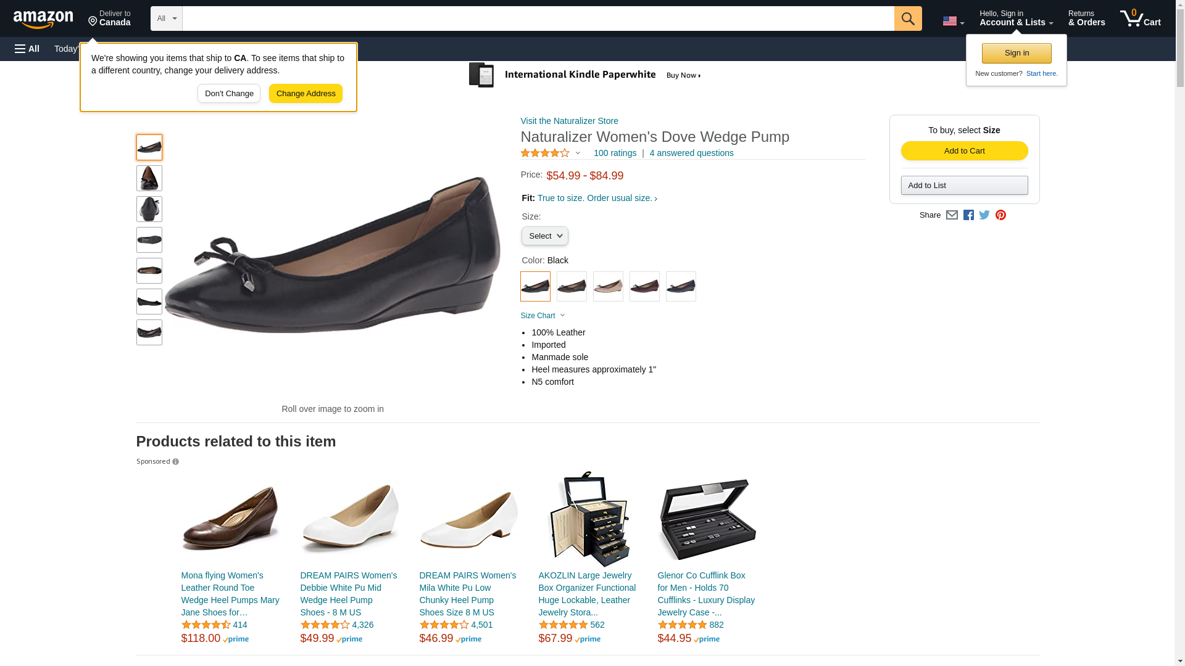Open Returns & Orders
The image size is (1185, 666).
tap(1086, 18)
